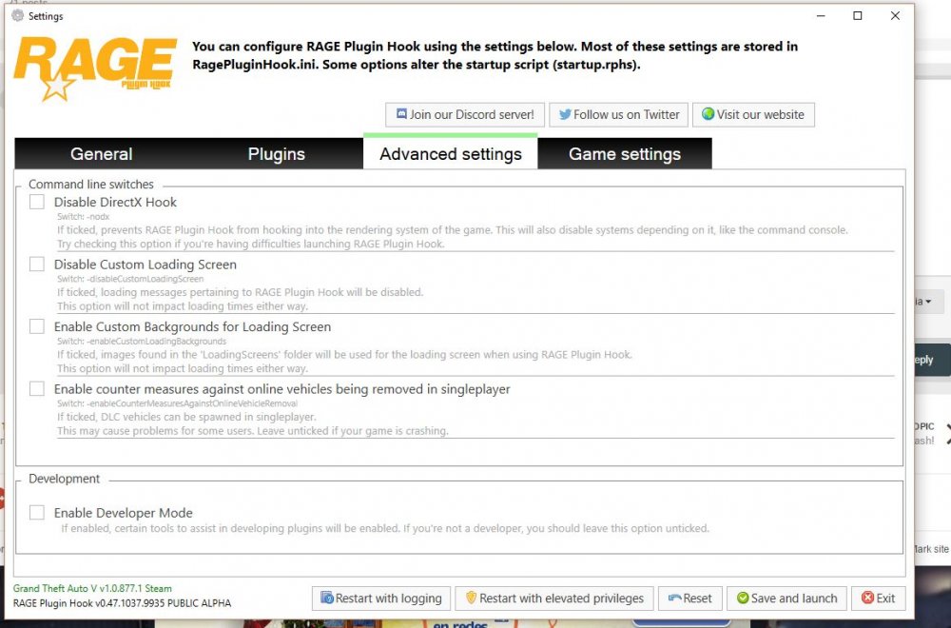Click Restart with logging button
This screenshot has height=628, width=951.
[x=381, y=599]
